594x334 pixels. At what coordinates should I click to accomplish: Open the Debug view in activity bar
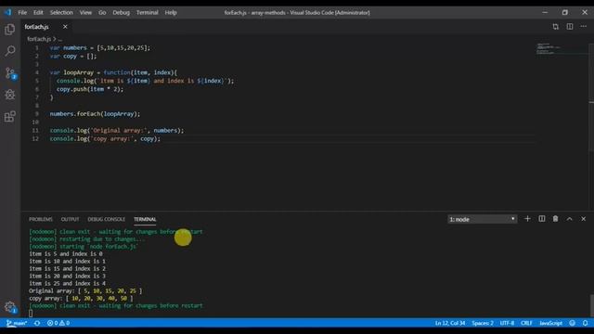click(x=10, y=95)
